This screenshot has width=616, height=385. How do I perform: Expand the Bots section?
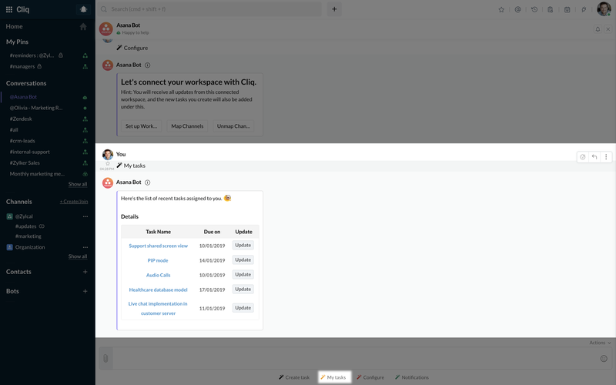(x=12, y=291)
